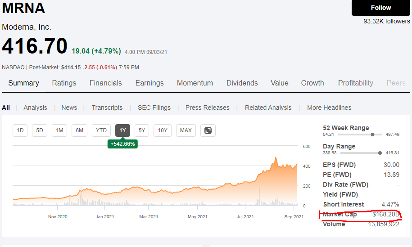
Task: Select the Momentum tab
Action: pos(195,83)
